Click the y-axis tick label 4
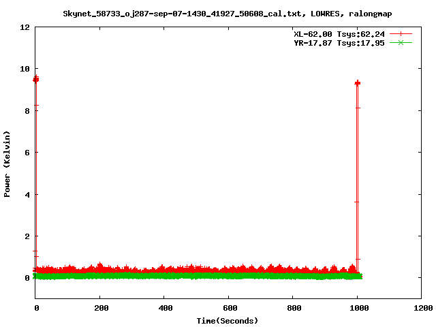 tap(27, 195)
